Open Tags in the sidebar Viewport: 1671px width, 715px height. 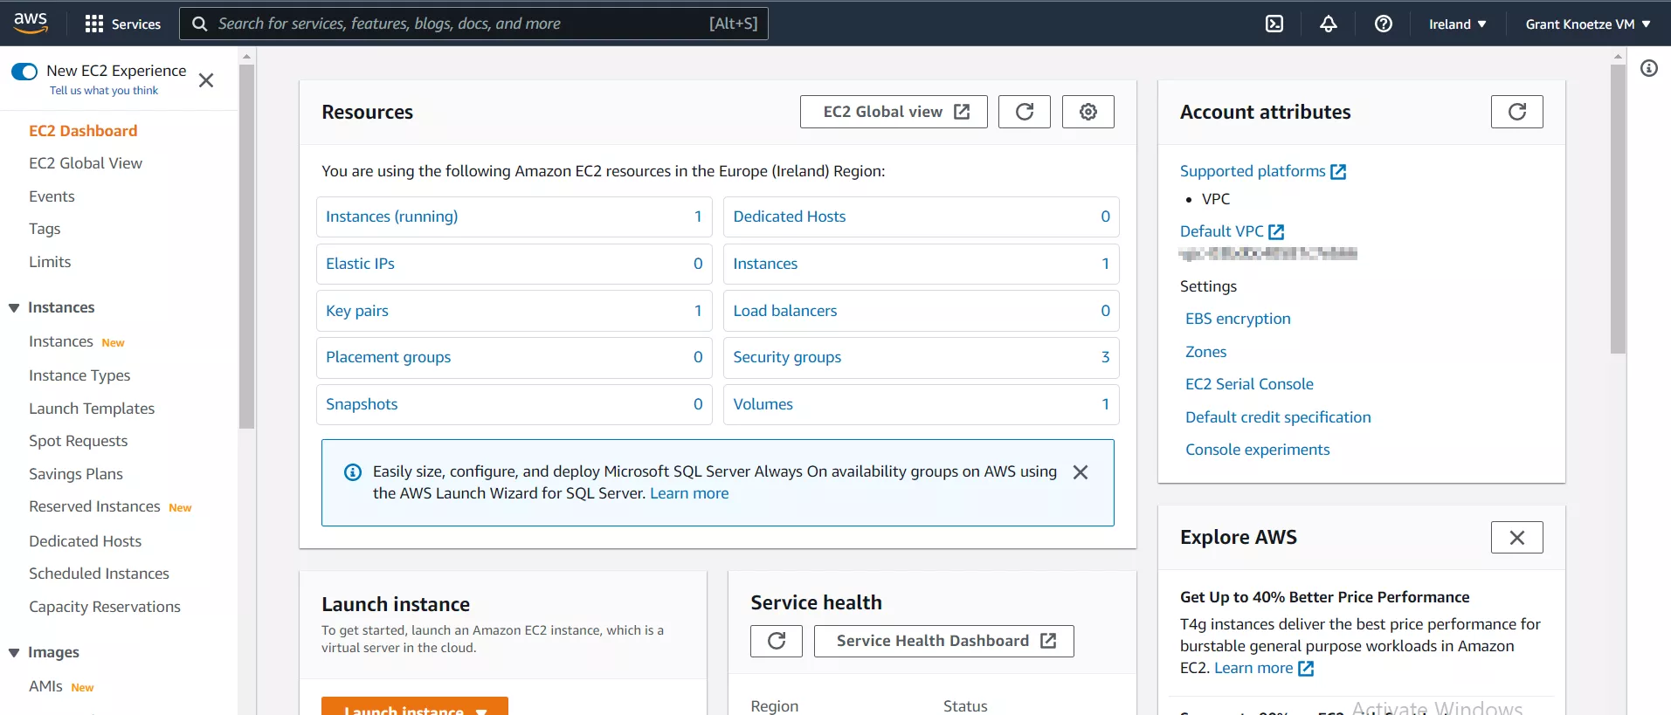click(45, 229)
